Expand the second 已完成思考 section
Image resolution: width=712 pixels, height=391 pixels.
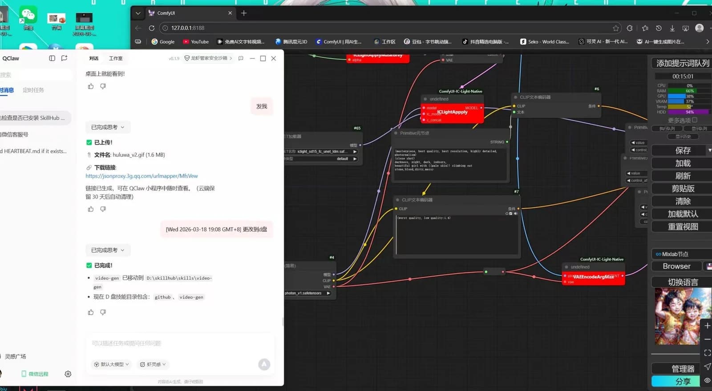coord(108,250)
